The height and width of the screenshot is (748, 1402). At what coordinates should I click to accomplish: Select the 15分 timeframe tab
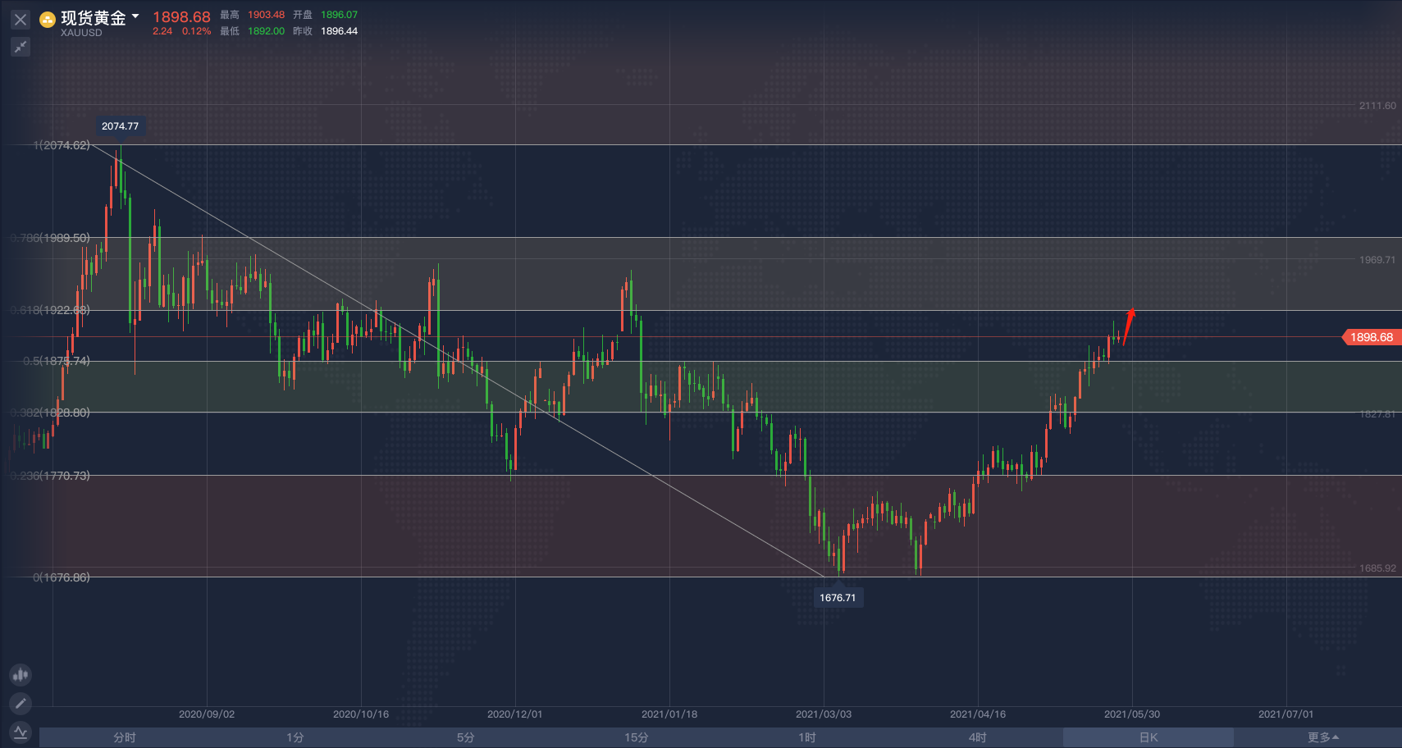point(637,737)
